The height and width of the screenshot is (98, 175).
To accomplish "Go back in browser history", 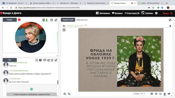I will 3,8.
